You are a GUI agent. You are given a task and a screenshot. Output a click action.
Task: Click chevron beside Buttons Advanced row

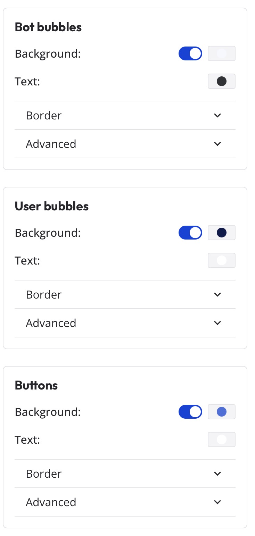217,502
